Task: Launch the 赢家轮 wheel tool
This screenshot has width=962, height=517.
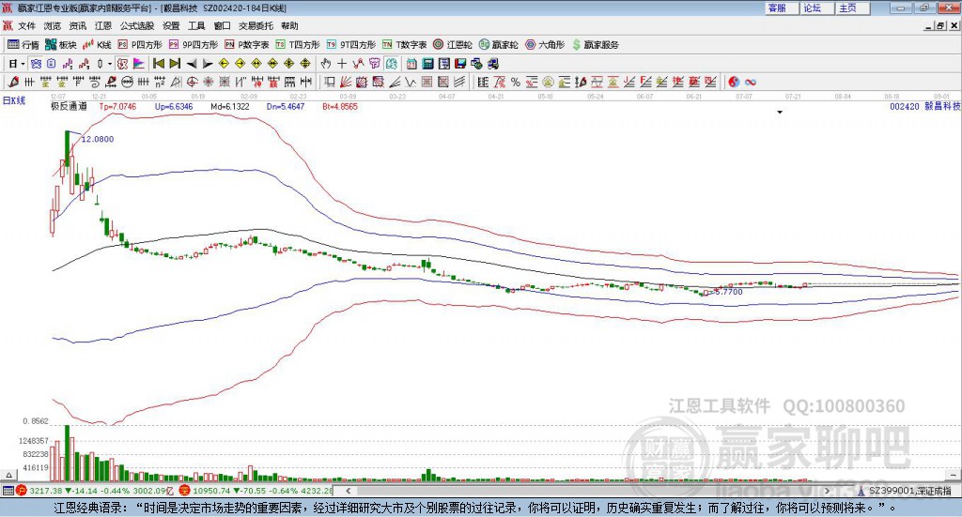Action: 498,45
